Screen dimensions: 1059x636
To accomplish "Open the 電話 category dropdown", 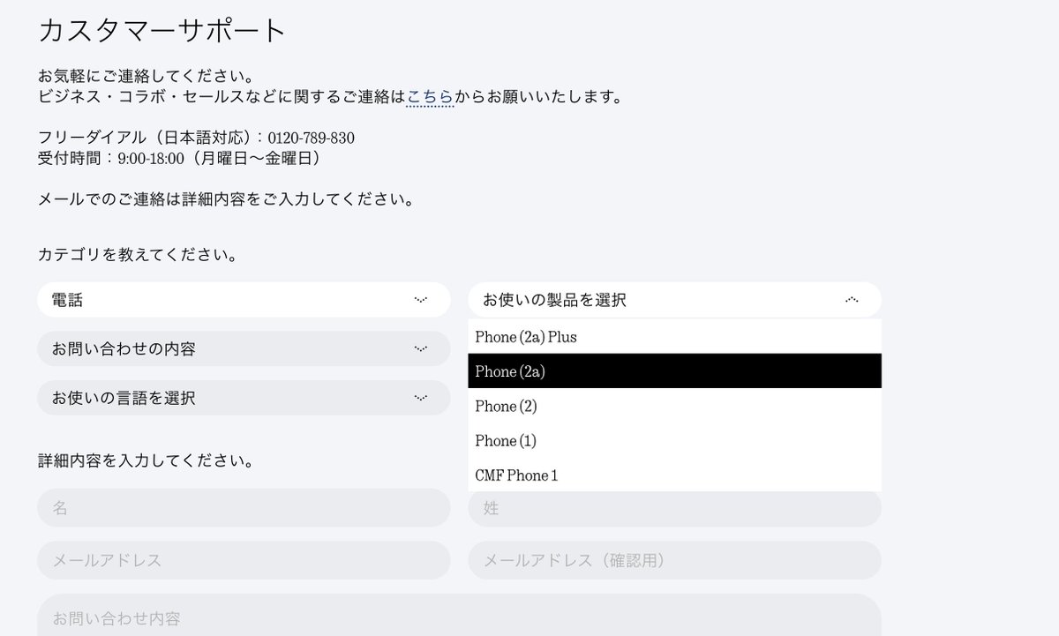I will [x=244, y=300].
